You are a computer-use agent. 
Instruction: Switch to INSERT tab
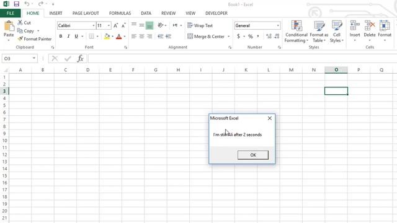point(56,13)
